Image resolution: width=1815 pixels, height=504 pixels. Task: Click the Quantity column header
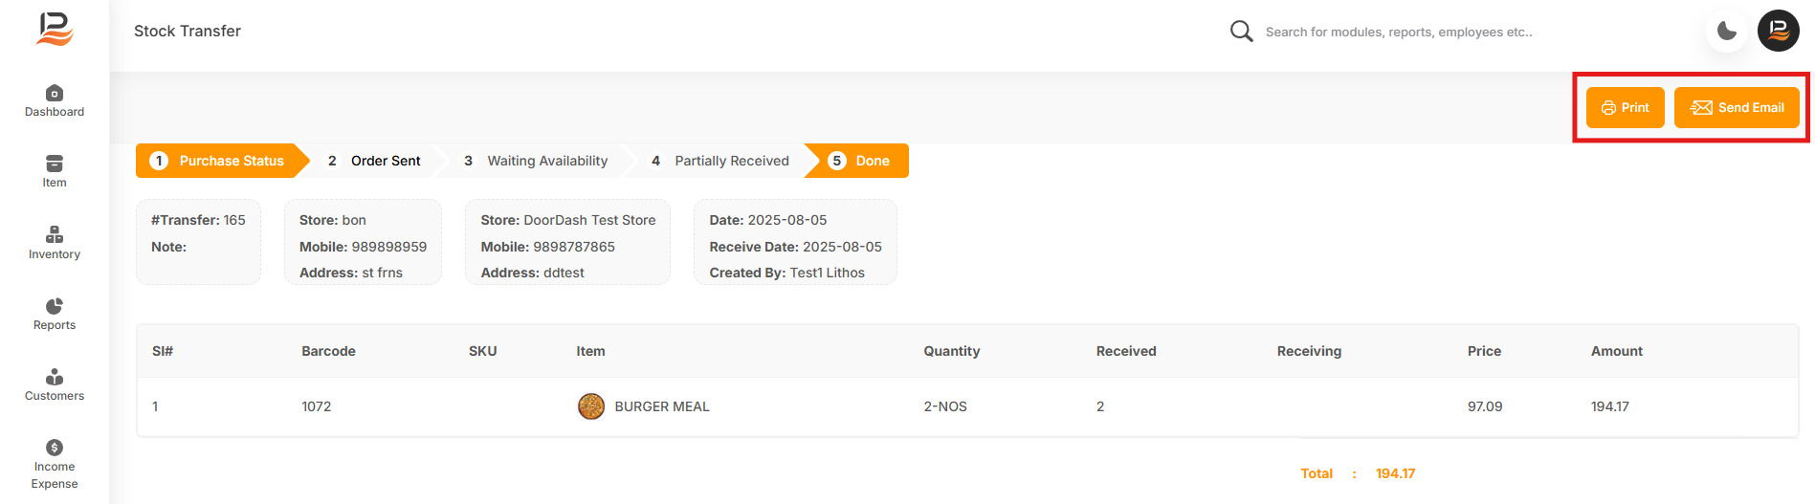tap(951, 351)
